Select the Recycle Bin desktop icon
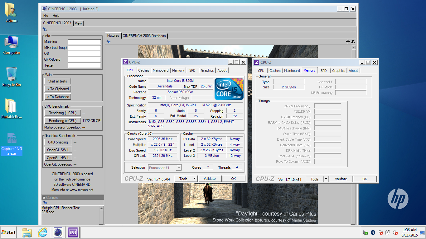The image size is (426, 239). tap(12, 77)
